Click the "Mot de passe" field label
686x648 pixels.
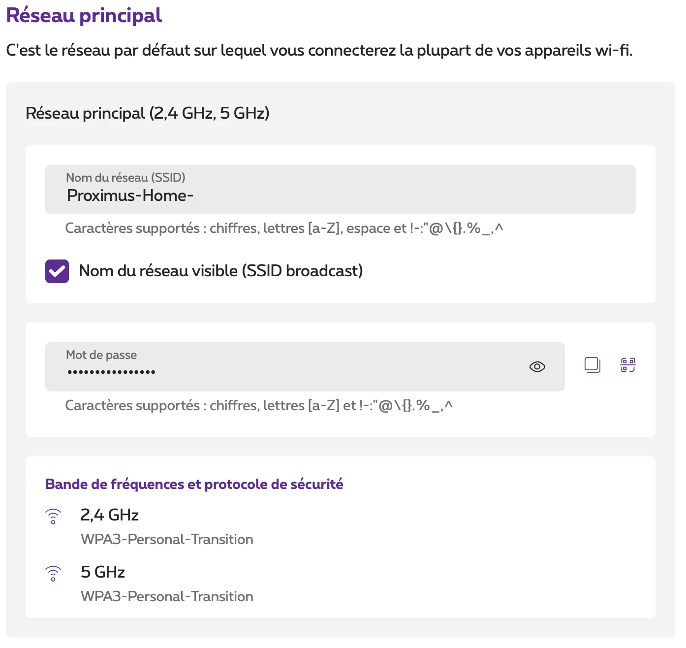tap(101, 355)
